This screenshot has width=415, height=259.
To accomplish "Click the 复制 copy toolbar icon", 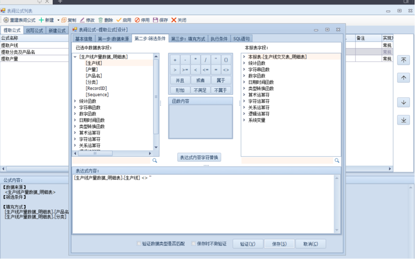I will (64, 20).
